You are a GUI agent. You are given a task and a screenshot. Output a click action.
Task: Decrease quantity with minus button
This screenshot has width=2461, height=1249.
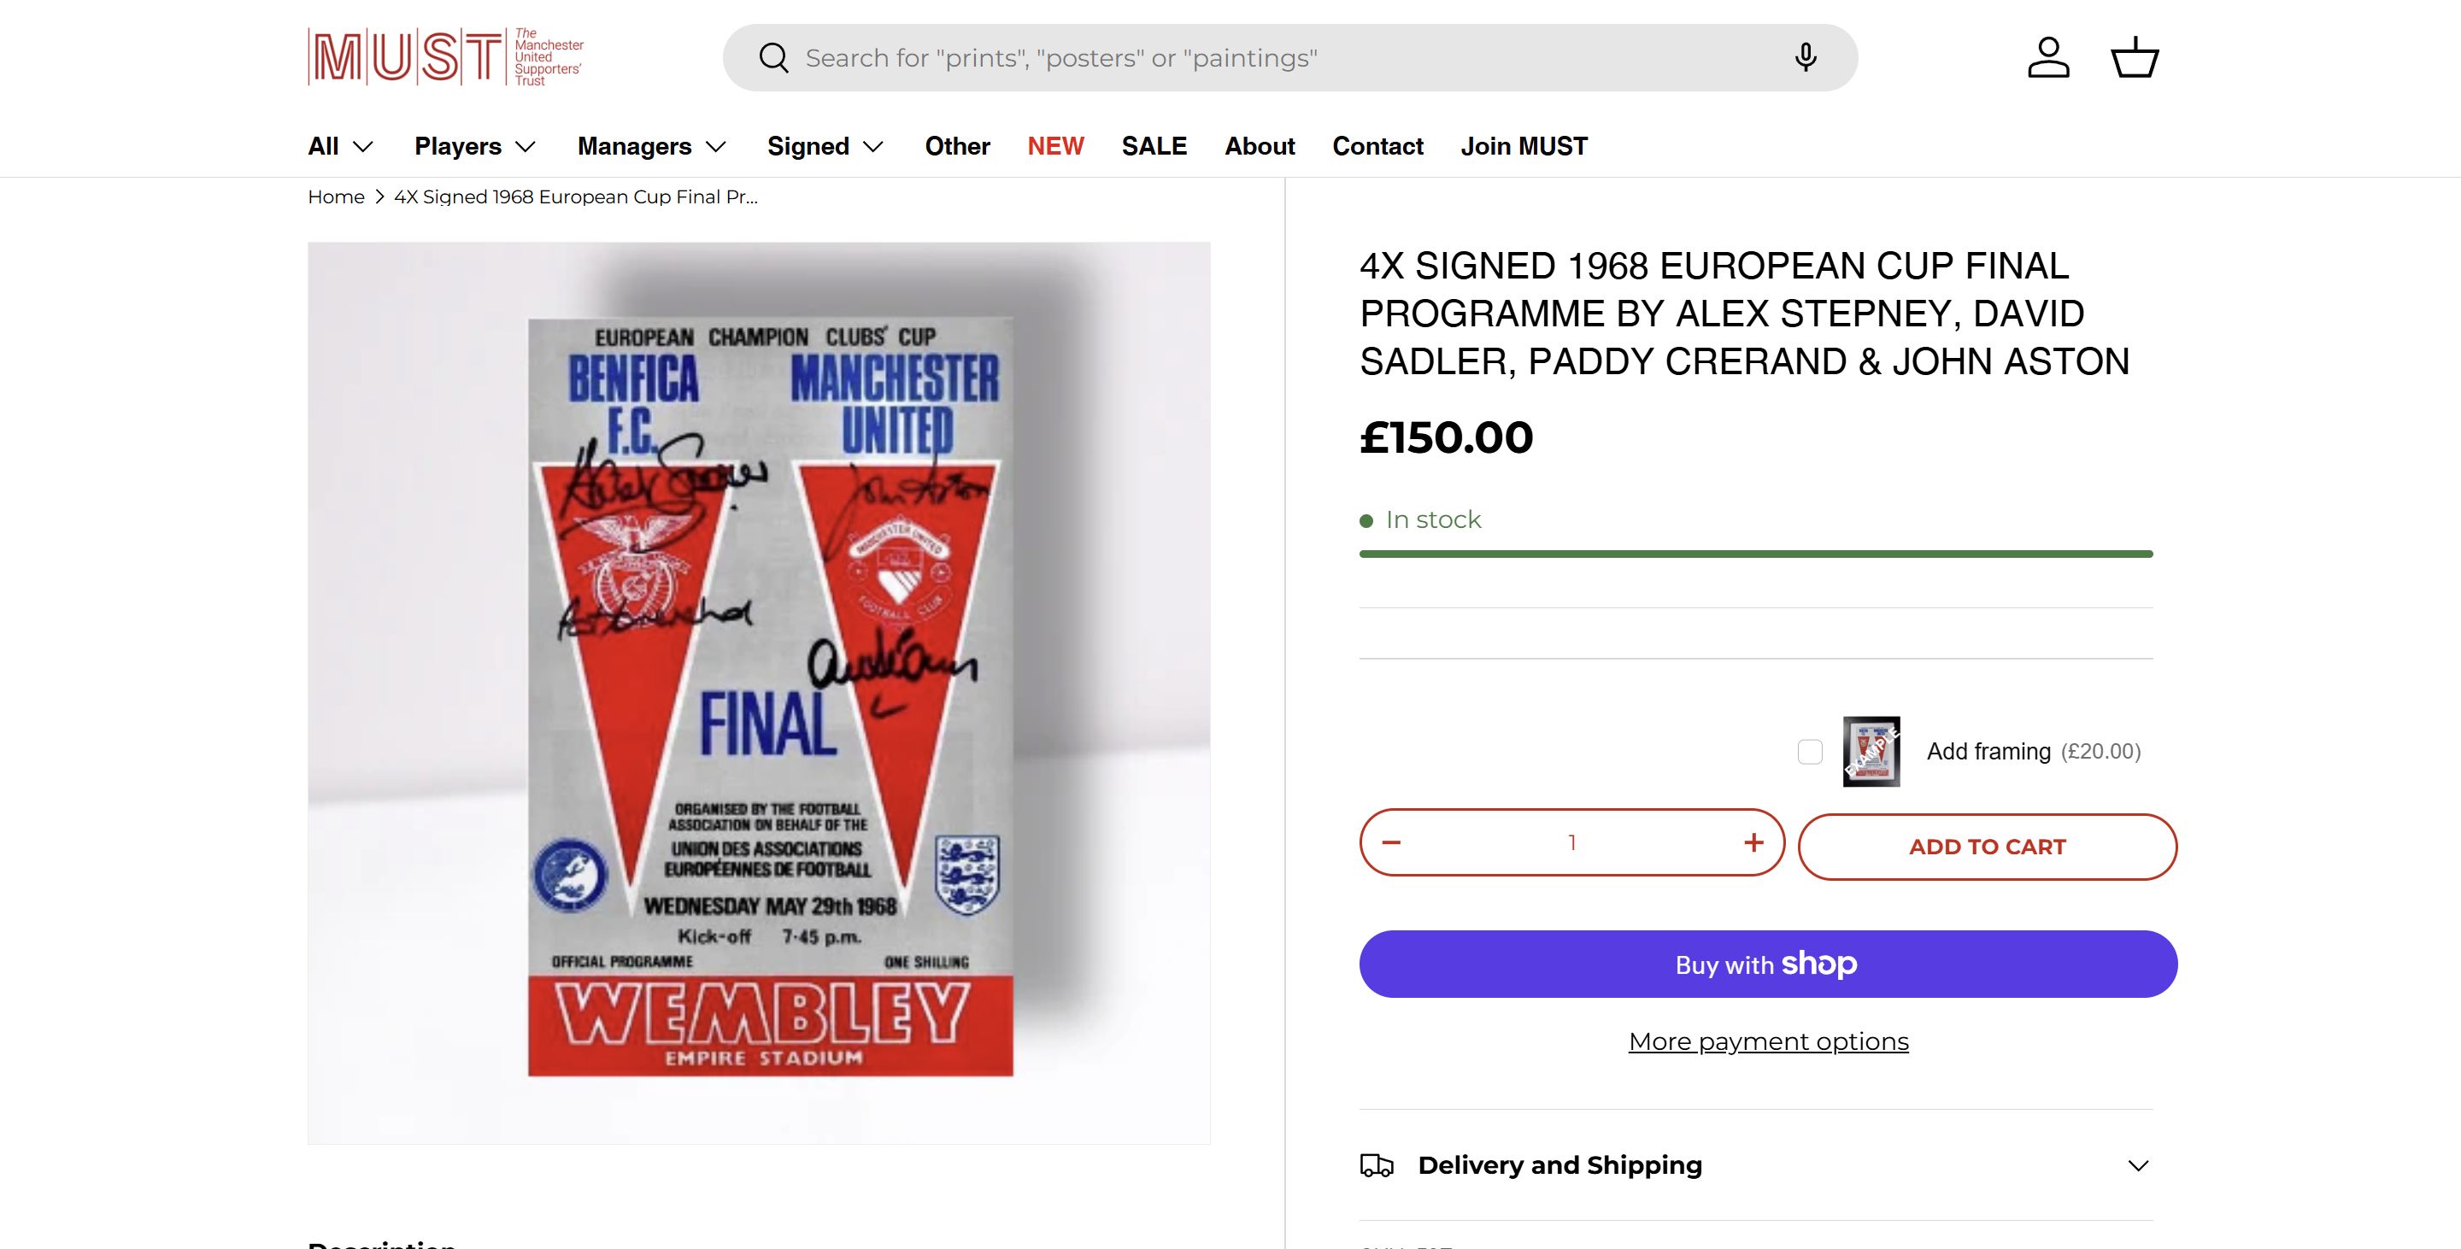point(1392,842)
